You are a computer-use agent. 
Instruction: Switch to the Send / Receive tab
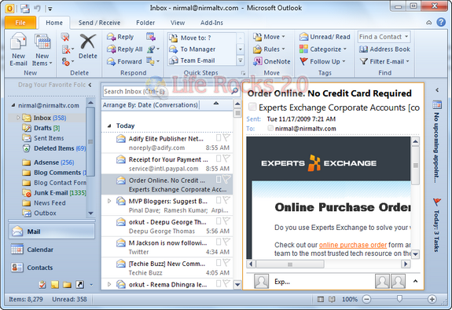[x=100, y=23]
